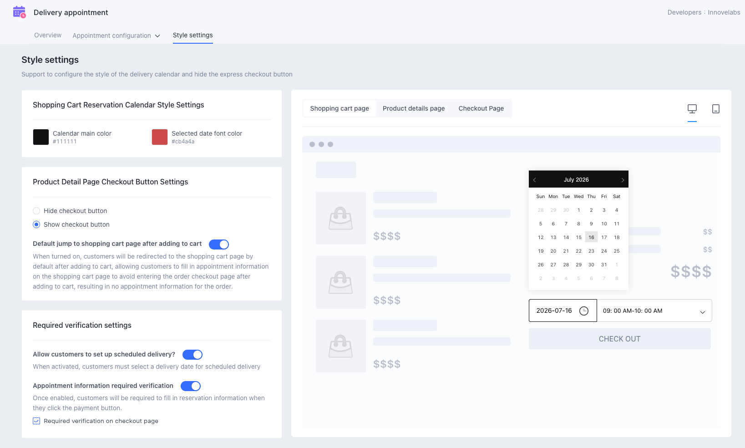Switch preview to Product details page
745x448 pixels.
pyautogui.click(x=414, y=108)
